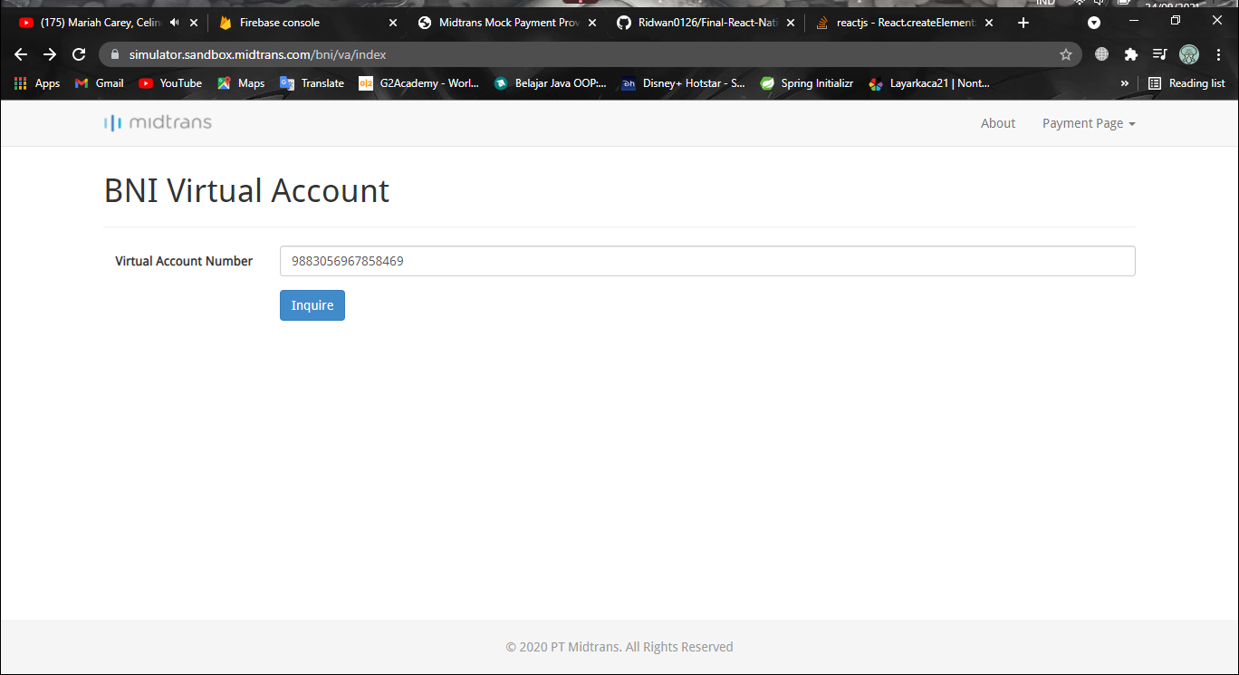
Task: Open the Maps bookmark
Action: tap(241, 83)
